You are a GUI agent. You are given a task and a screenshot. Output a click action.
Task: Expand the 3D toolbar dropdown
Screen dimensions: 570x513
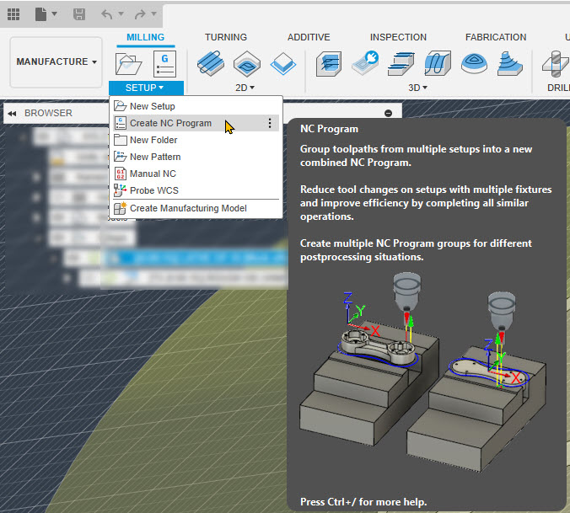[x=417, y=88]
